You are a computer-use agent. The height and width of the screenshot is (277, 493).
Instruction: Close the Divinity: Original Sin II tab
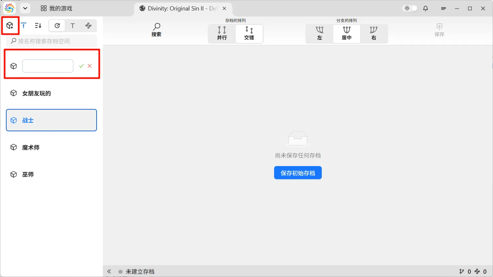(x=224, y=9)
